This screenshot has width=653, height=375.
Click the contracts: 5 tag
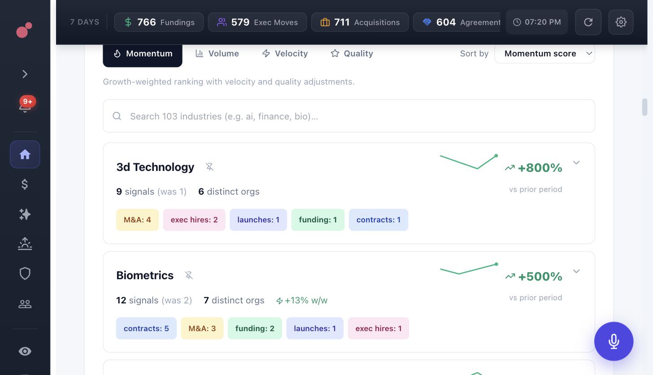pyautogui.click(x=146, y=328)
